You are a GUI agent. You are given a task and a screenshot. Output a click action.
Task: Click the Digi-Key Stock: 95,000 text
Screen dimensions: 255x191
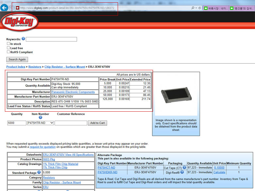[66, 84]
